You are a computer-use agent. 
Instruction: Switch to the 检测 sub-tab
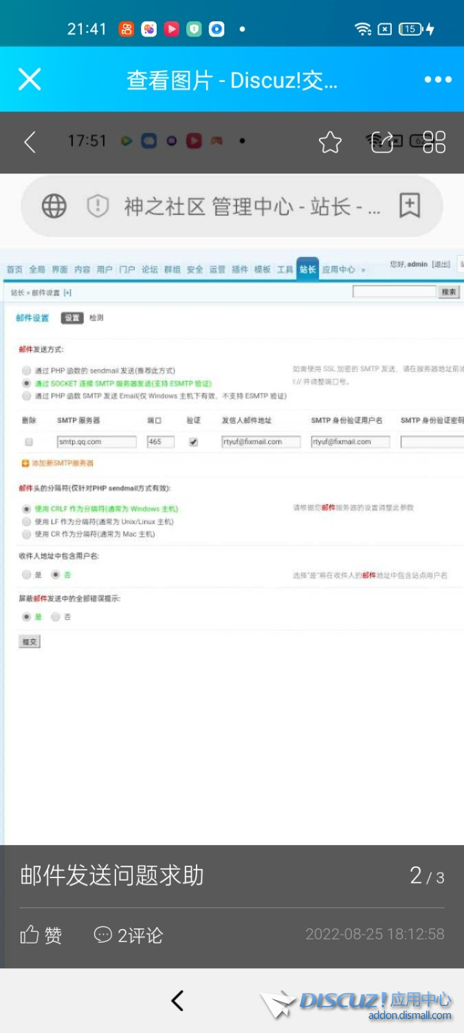point(96,318)
